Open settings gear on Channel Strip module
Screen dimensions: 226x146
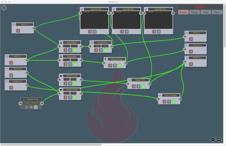(101, 50)
